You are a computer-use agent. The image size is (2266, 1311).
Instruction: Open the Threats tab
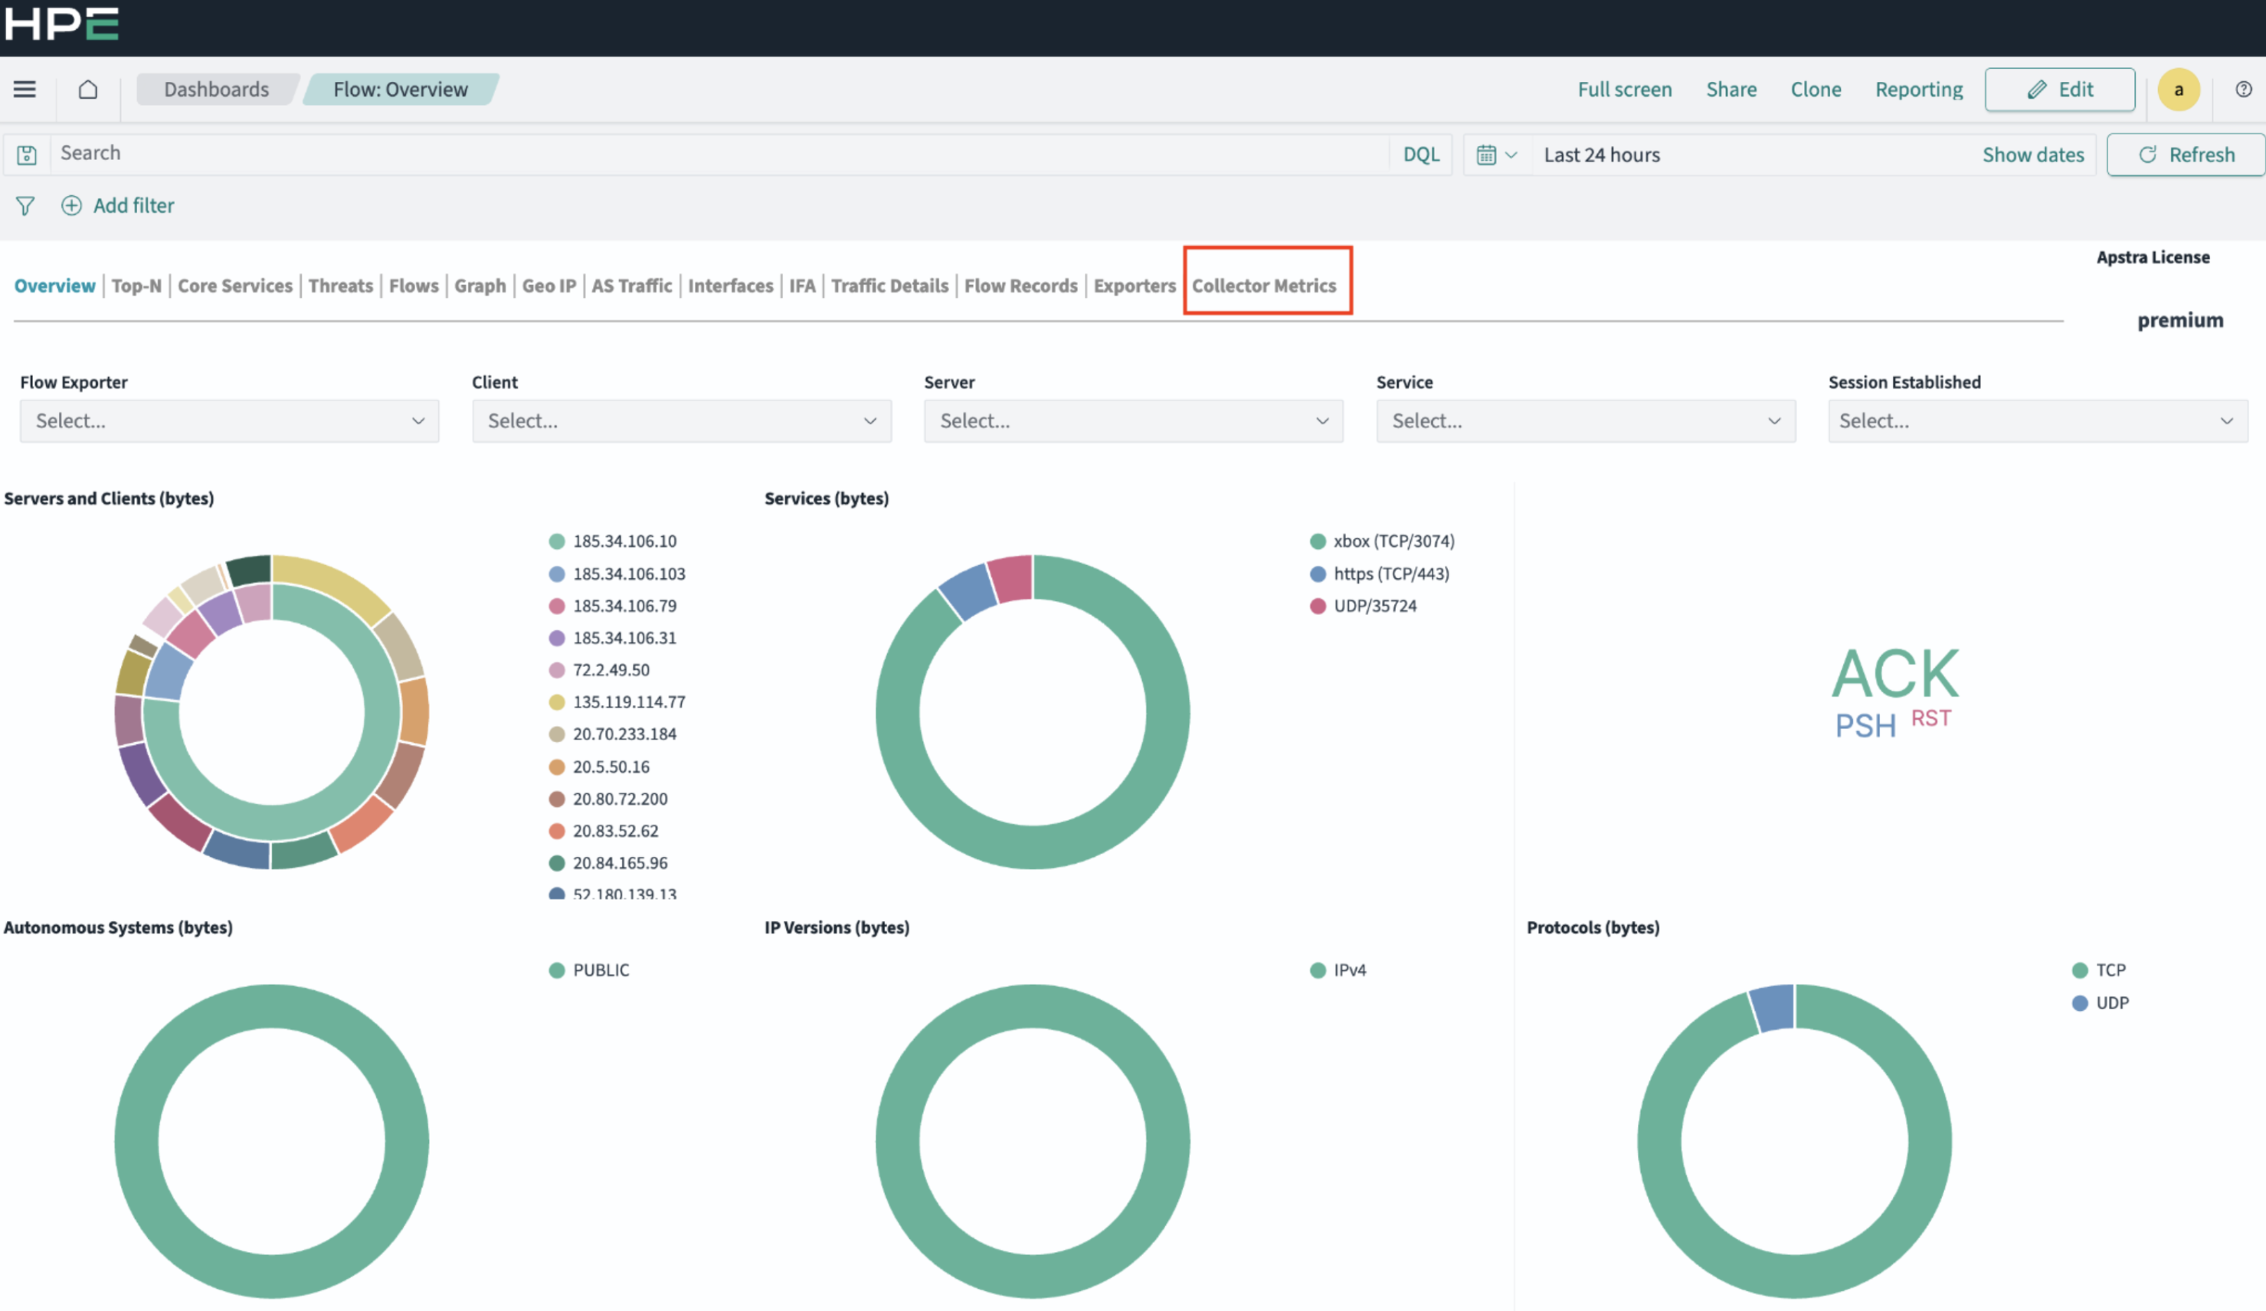(x=340, y=286)
